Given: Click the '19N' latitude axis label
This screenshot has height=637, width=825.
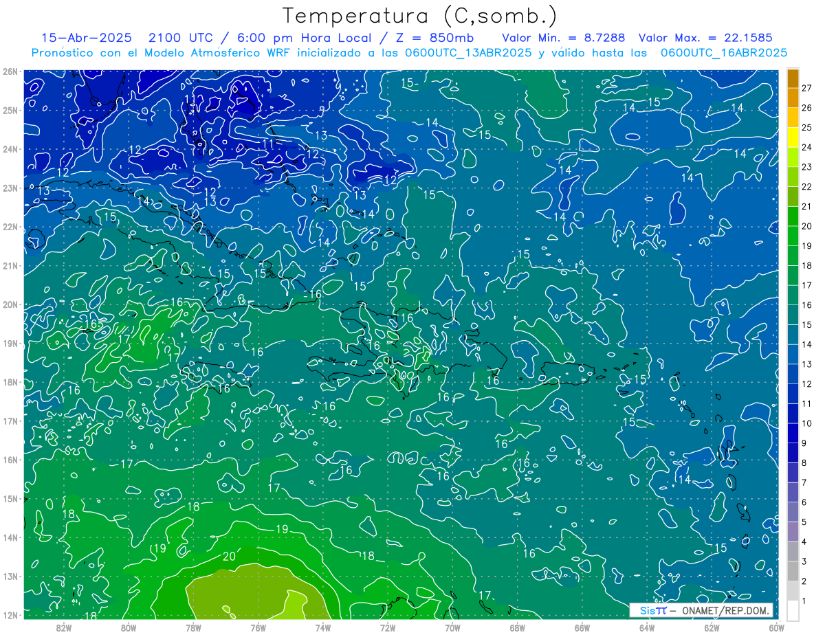Looking at the screenshot, I should pos(10,343).
